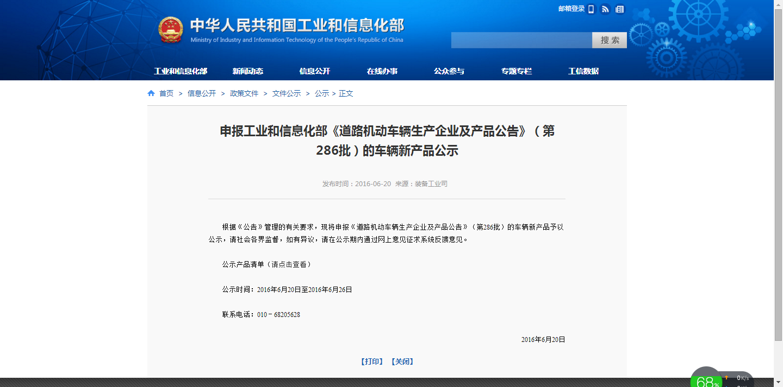Open the 工业和信息化部 navigation menu
The image size is (783, 387).
[181, 71]
